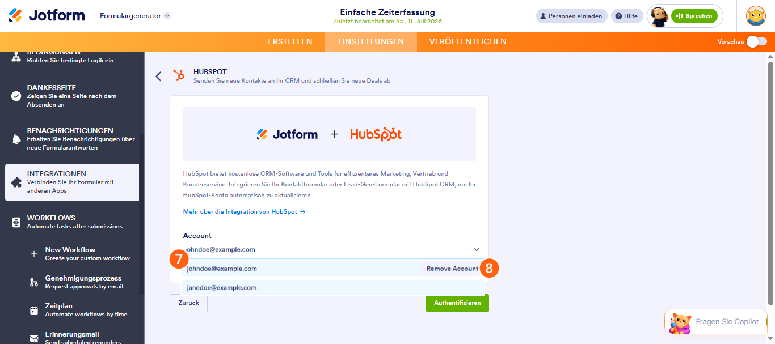Select janedoe@example.com from the list

[333, 288]
